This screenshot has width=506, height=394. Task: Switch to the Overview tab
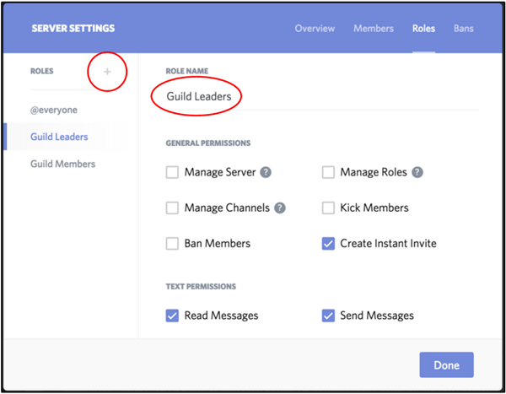click(315, 29)
